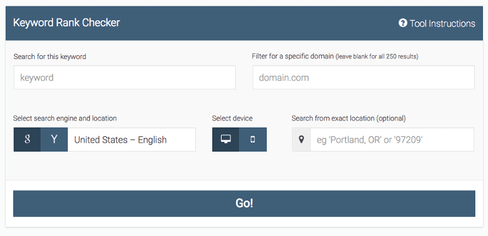Viewport: 488px width, 236px height.
Task: Click into the exact location field
Action: click(x=392, y=140)
